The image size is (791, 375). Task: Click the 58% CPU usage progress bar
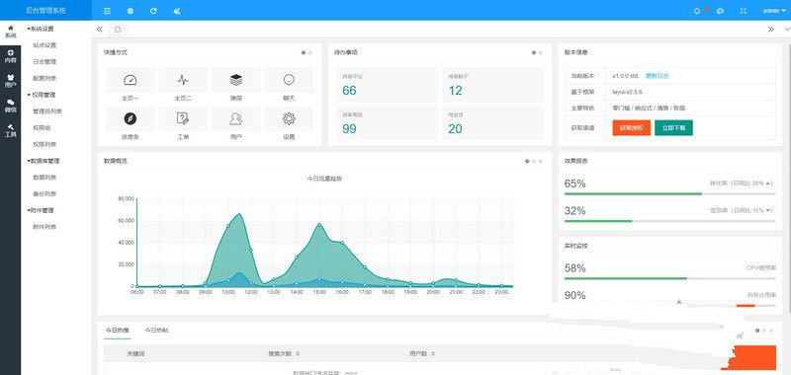click(670, 278)
